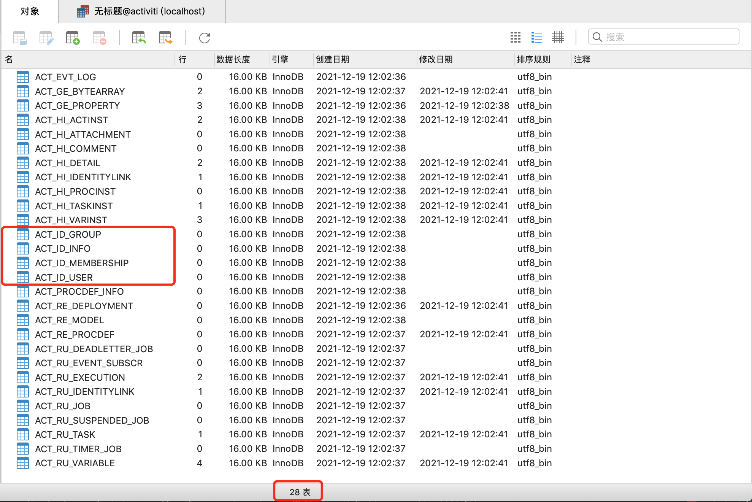Switch to list view mode
The width and height of the screenshot is (752, 502).
tap(536, 37)
